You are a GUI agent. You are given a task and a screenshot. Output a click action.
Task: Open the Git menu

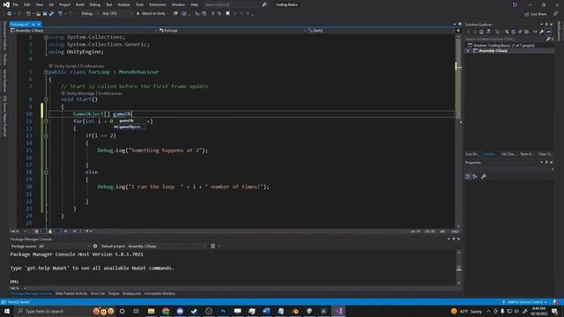click(51, 4)
